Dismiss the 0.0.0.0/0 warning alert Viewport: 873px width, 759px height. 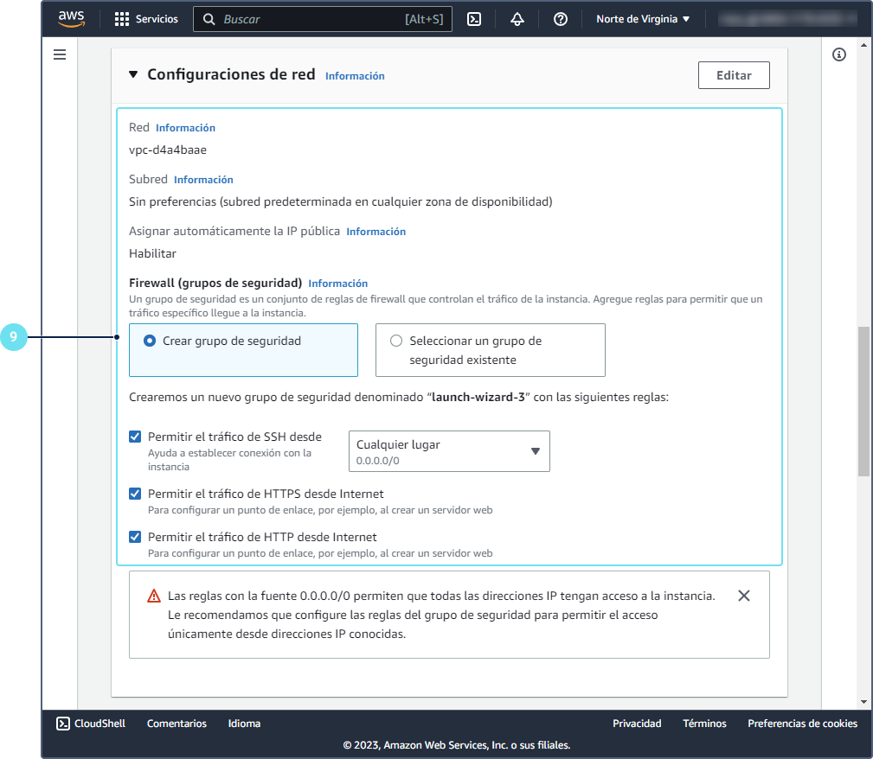[x=744, y=596]
